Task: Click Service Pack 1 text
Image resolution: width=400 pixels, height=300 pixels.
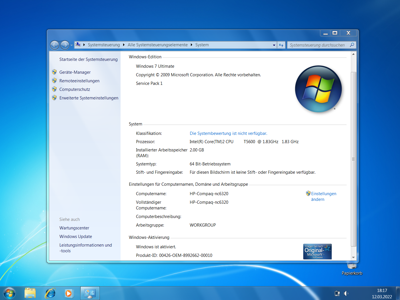Action: tap(149, 83)
